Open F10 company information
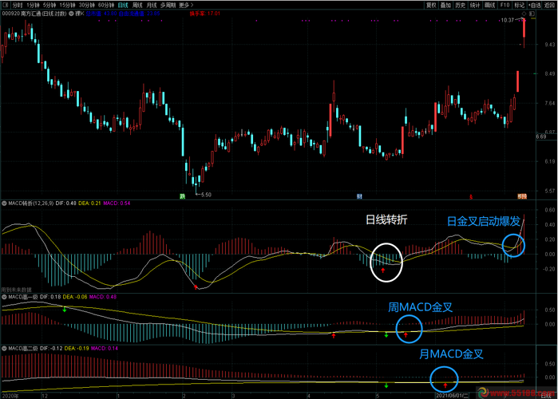 [504, 5]
